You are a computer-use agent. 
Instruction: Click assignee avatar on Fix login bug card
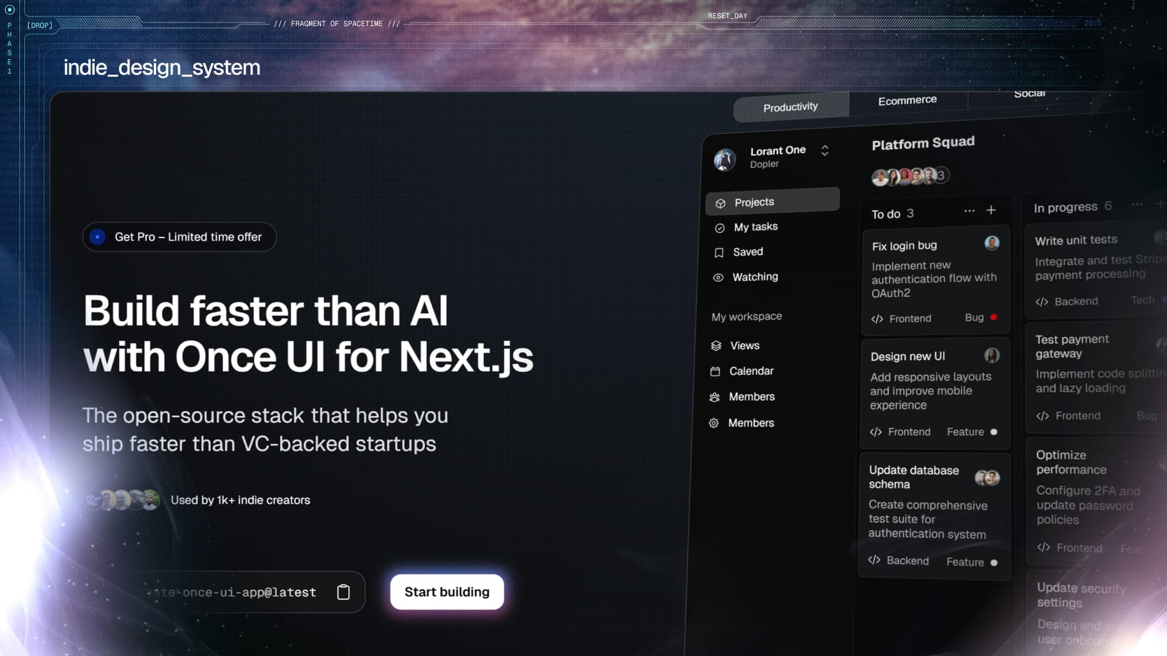[x=992, y=243]
